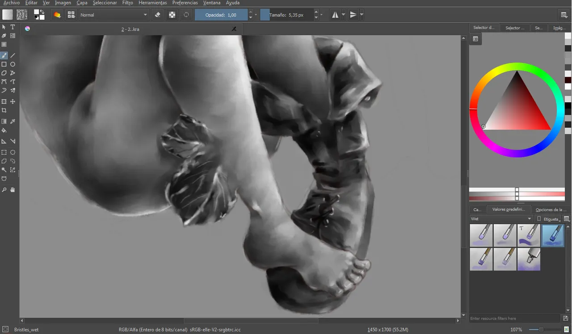Select the move layer tool
572x334 pixels.
click(x=13, y=102)
